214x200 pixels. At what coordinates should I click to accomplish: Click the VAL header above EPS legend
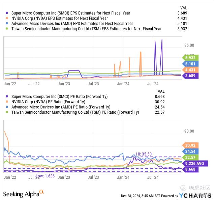coord(184,8)
